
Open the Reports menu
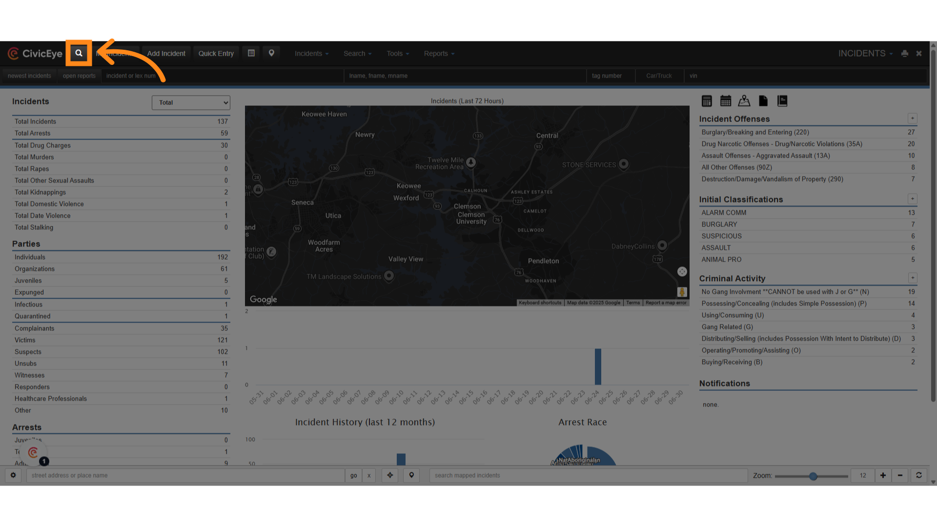point(439,54)
